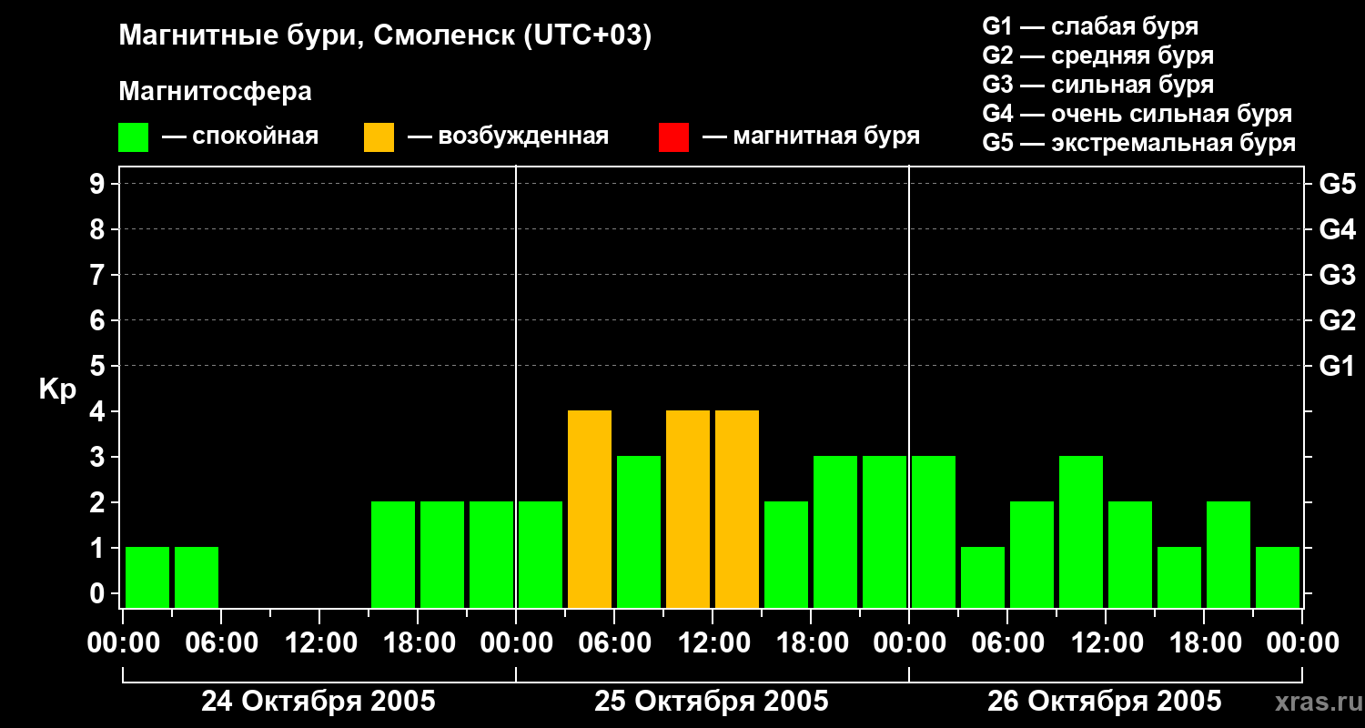This screenshot has width=1365, height=728.
Task: Select the first orange Kp 4 bar on 25 October
Action: pyautogui.click(x=590, y=509)
